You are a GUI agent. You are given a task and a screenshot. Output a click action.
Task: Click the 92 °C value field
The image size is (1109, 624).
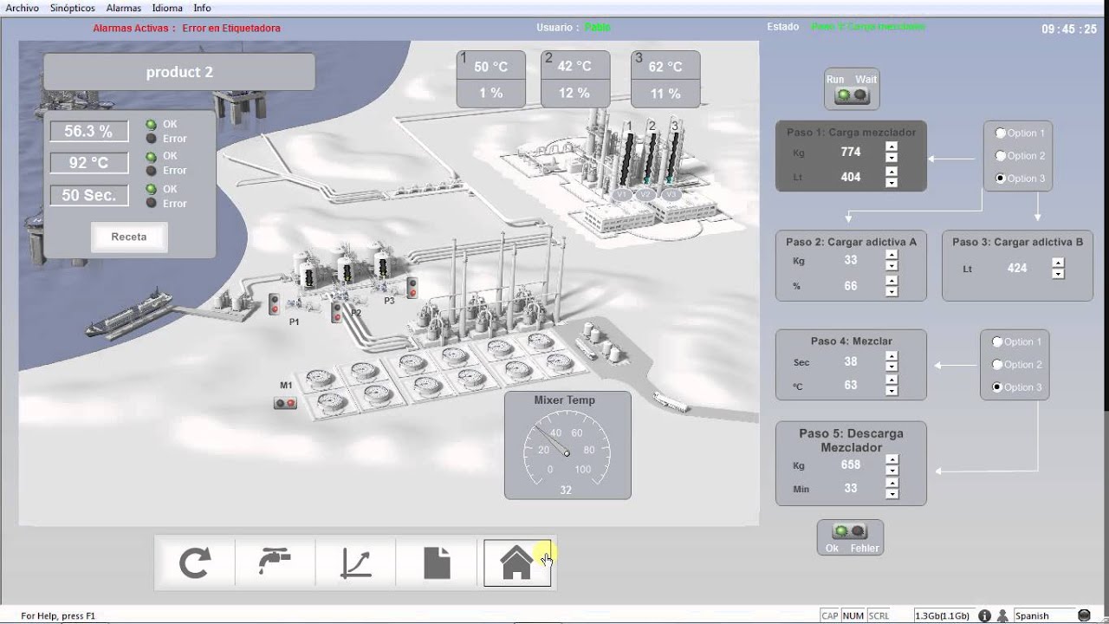coord(89,163)
